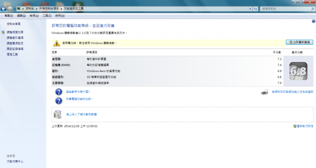Click 重新執行評定 re-run assessment link
The width and height of the screenshot is (316, 168).
[x=305, y=126]
